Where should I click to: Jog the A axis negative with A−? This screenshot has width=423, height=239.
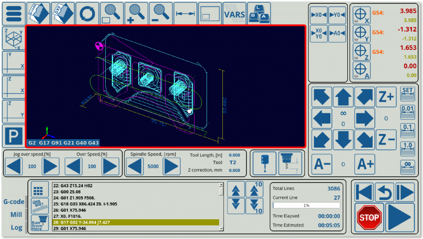click(x=322, y=164)
